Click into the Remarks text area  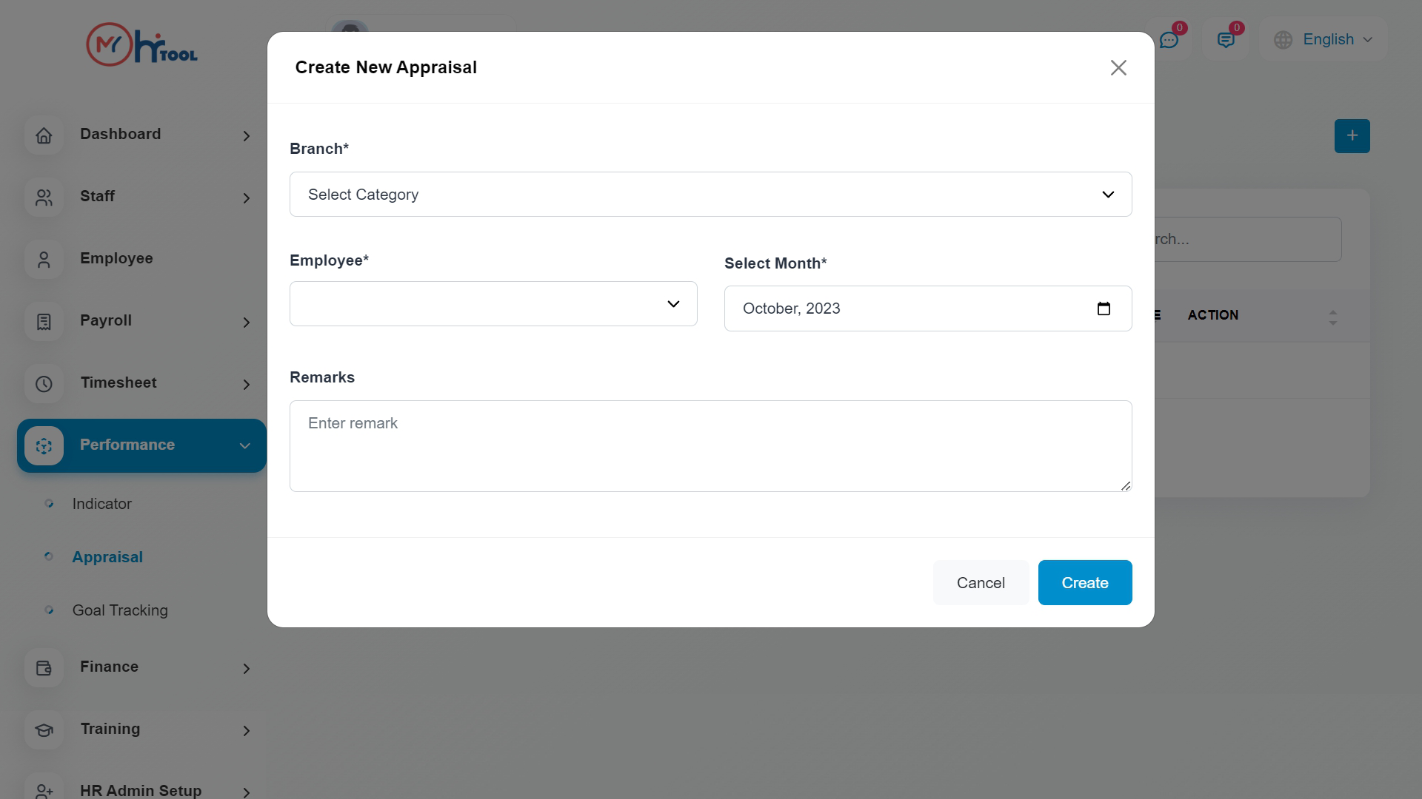click(710, 446)
